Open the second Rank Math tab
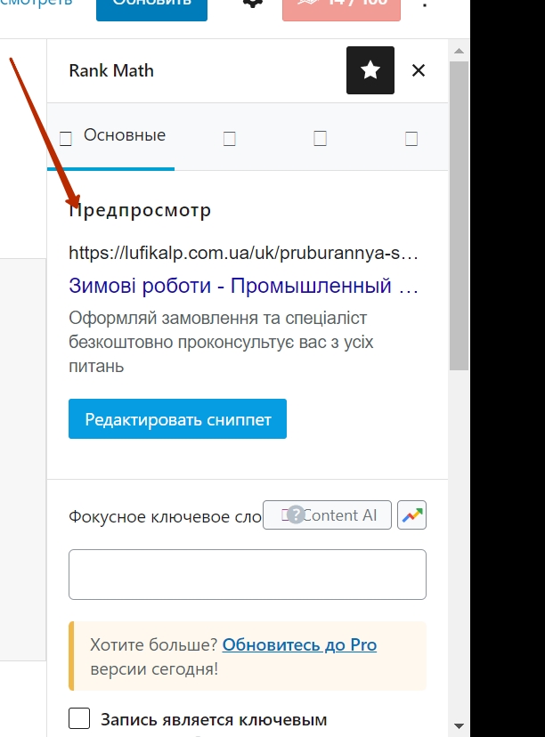The width and height of the screenshot is (545, 737). [230, 138]
